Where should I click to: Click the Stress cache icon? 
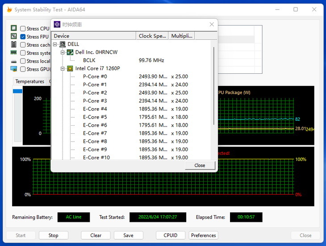(x=14, y=45)
